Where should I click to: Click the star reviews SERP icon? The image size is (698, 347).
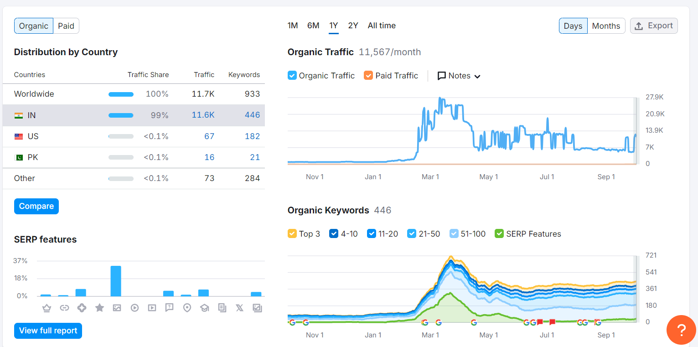point(99,308)
